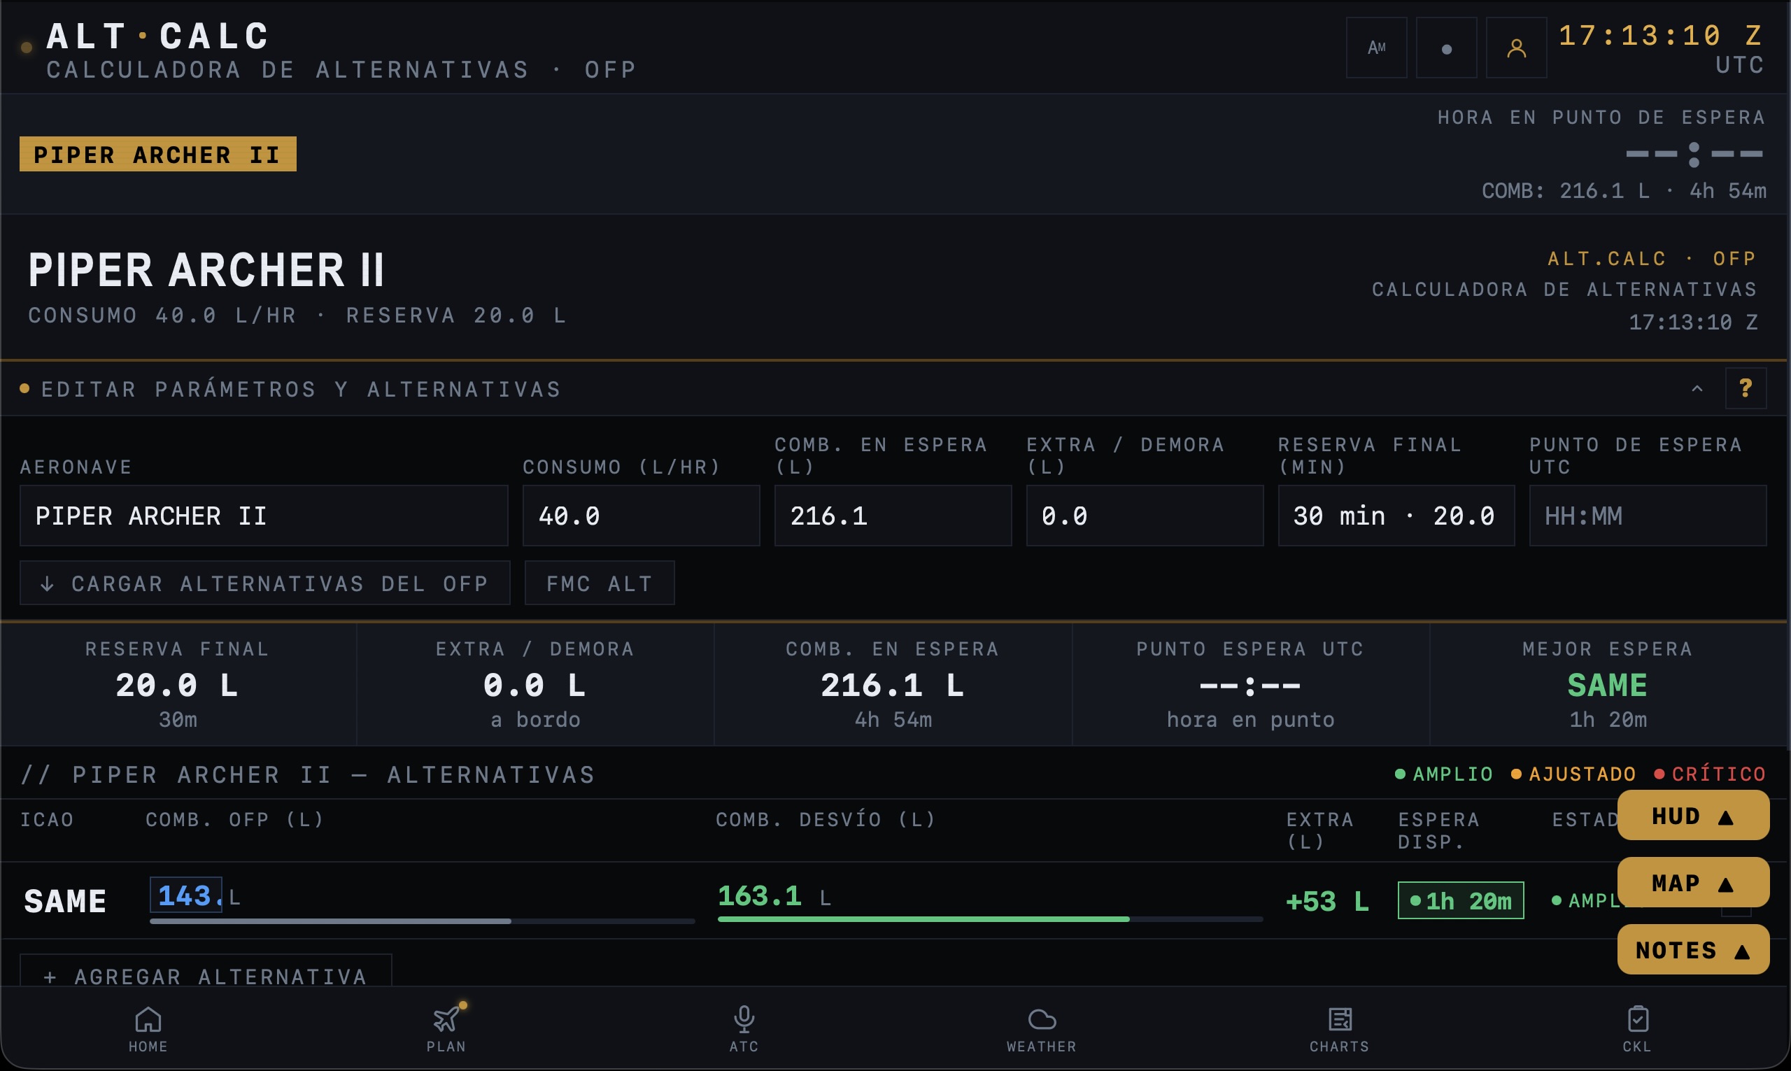Viewport: 1791px width, 1071px height.
Task: Edit the Consumo (L/HR) field
Action: [x=641, y=516]
